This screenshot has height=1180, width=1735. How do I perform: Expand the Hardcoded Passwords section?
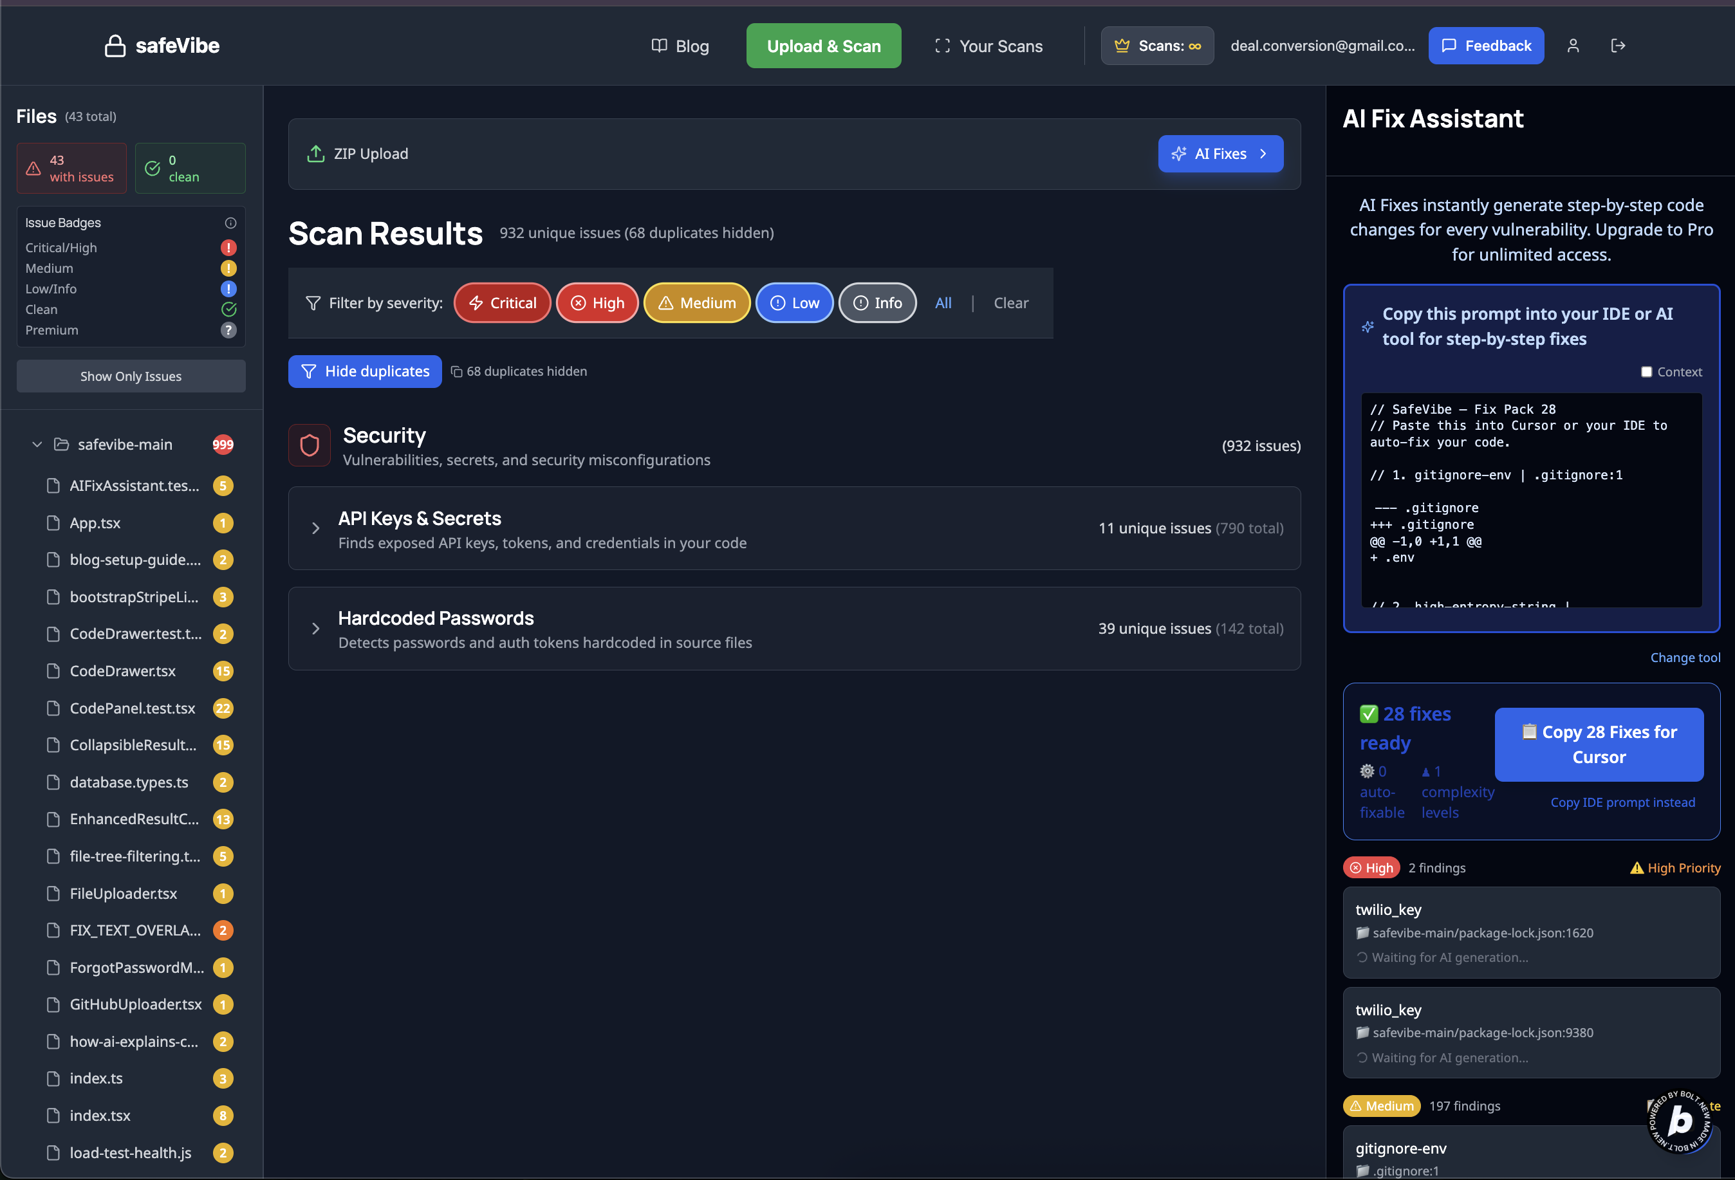[316, 629]
